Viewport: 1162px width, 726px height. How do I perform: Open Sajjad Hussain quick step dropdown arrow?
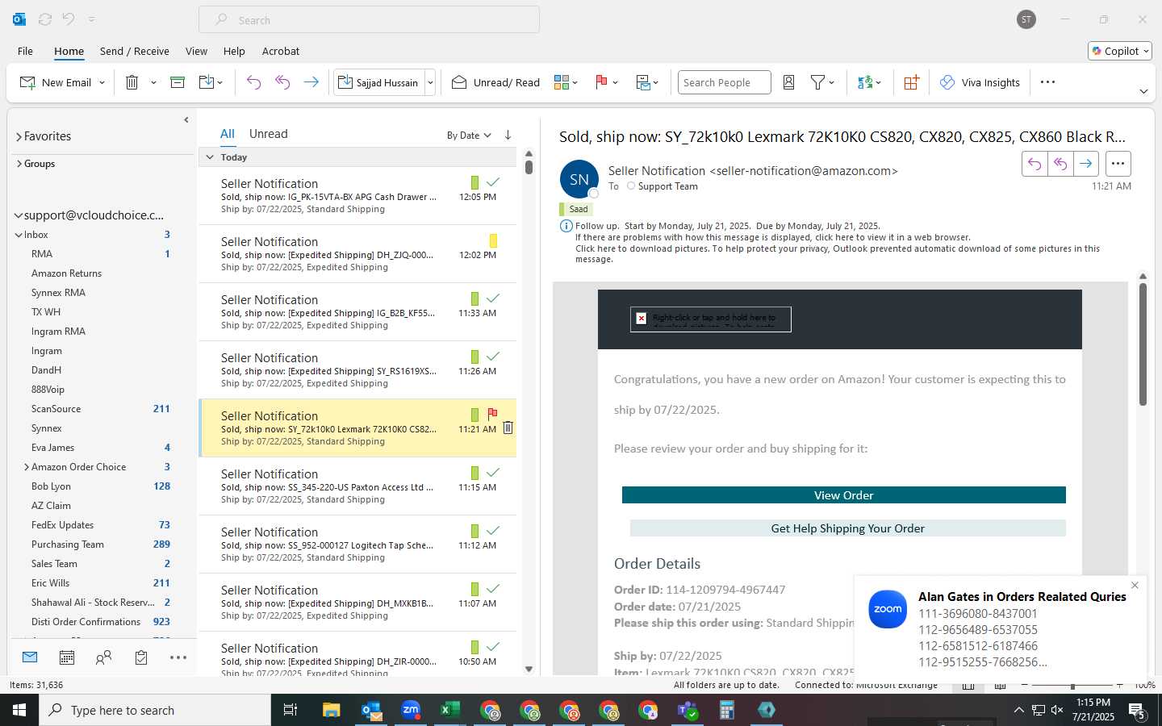(x=430, y=82)
